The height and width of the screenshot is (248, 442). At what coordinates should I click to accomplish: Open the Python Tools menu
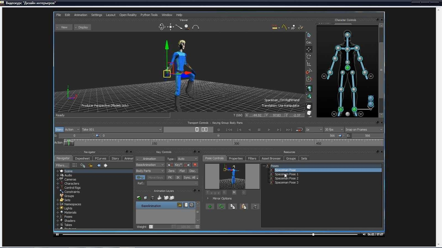coord(149,15)
